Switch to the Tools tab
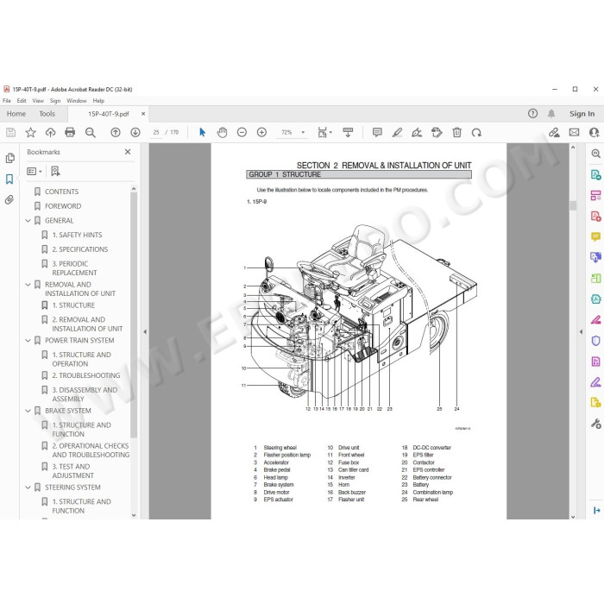The width and height of the screenshot is (604, 604). 47,114
